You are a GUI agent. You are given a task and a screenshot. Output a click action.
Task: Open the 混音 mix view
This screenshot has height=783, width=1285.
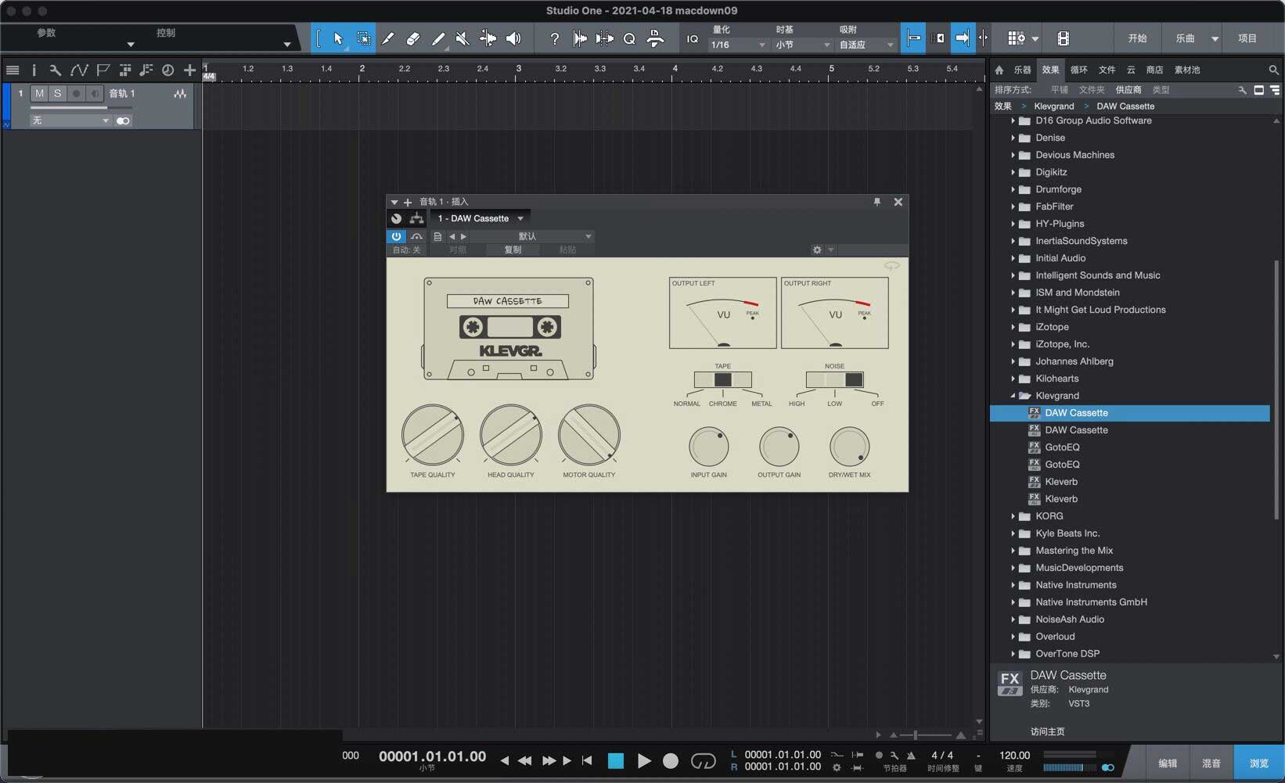[1211, 763]
